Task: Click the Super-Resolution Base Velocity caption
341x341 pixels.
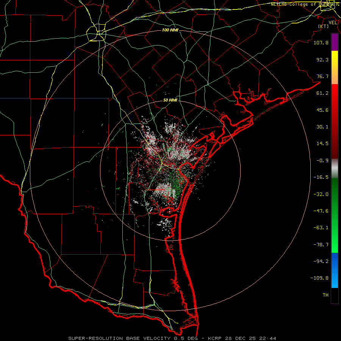Action: point(172,338)
